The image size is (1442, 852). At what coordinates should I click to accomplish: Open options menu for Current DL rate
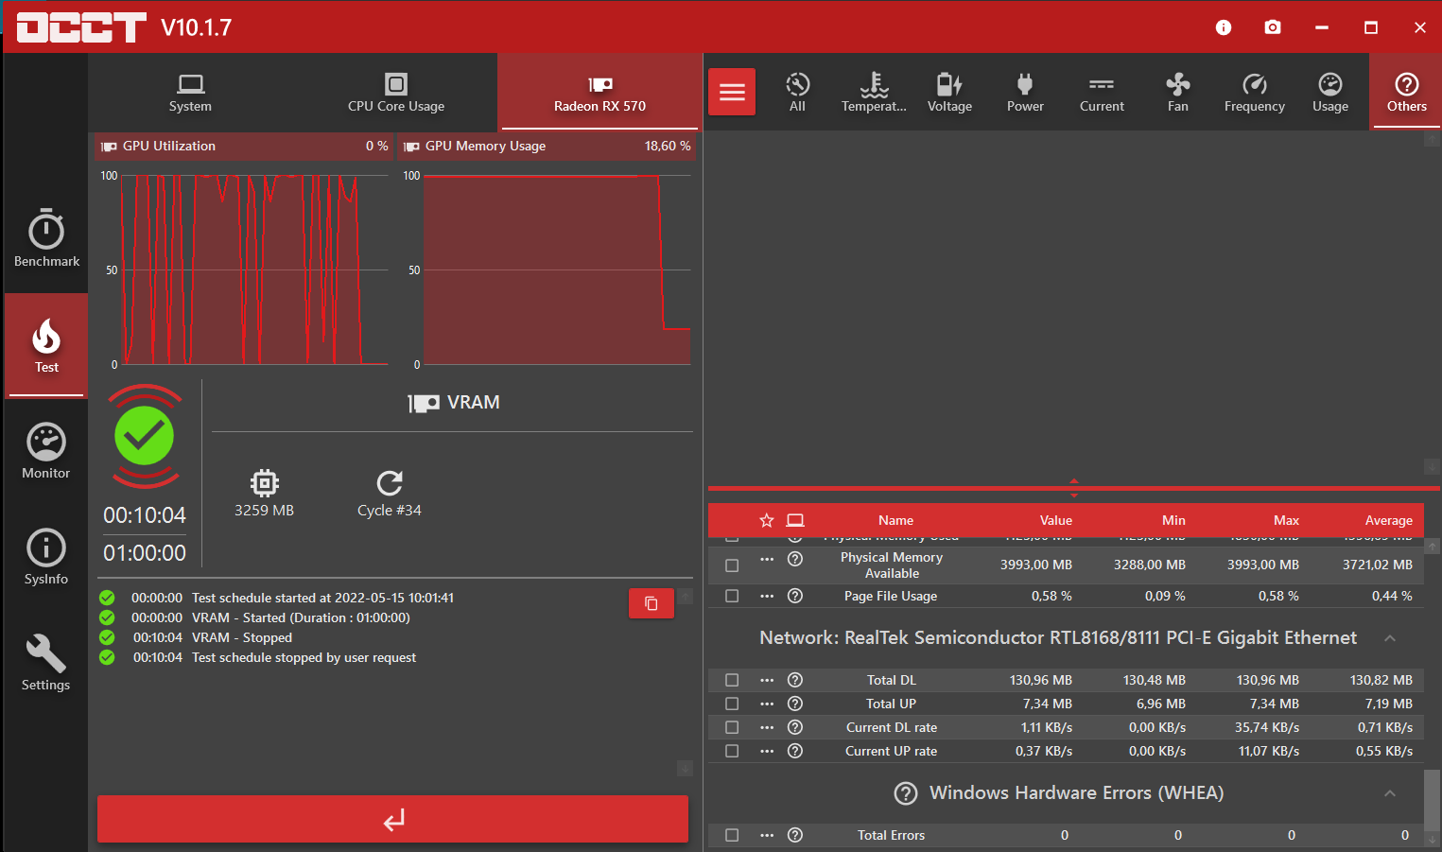click(767, 727)
